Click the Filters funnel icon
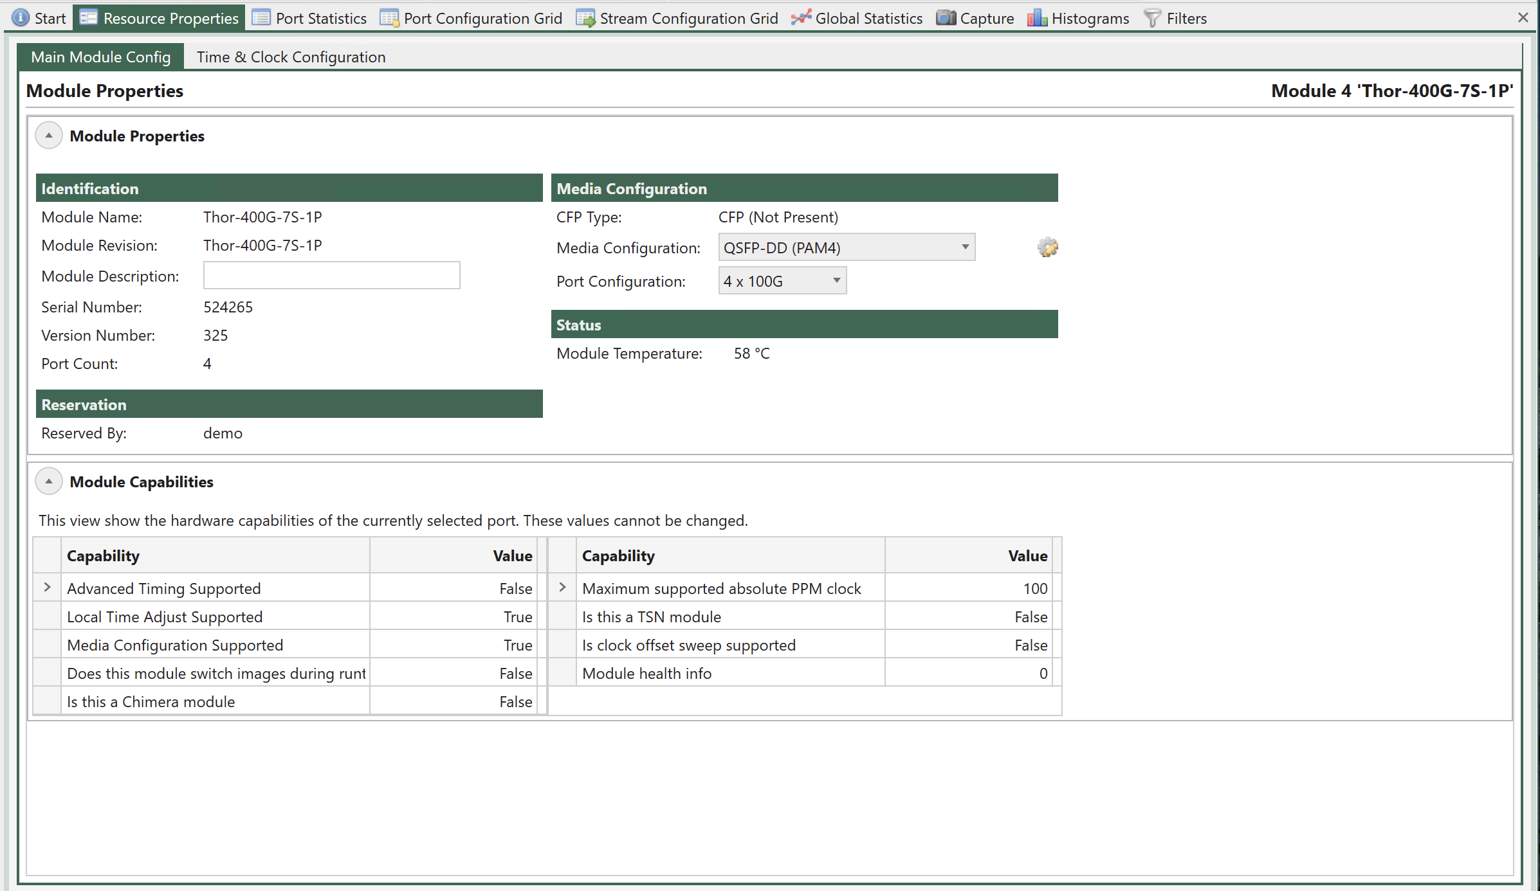Image resolution: width=1540 pixels, height=891 pixels. coord(1152,18)
